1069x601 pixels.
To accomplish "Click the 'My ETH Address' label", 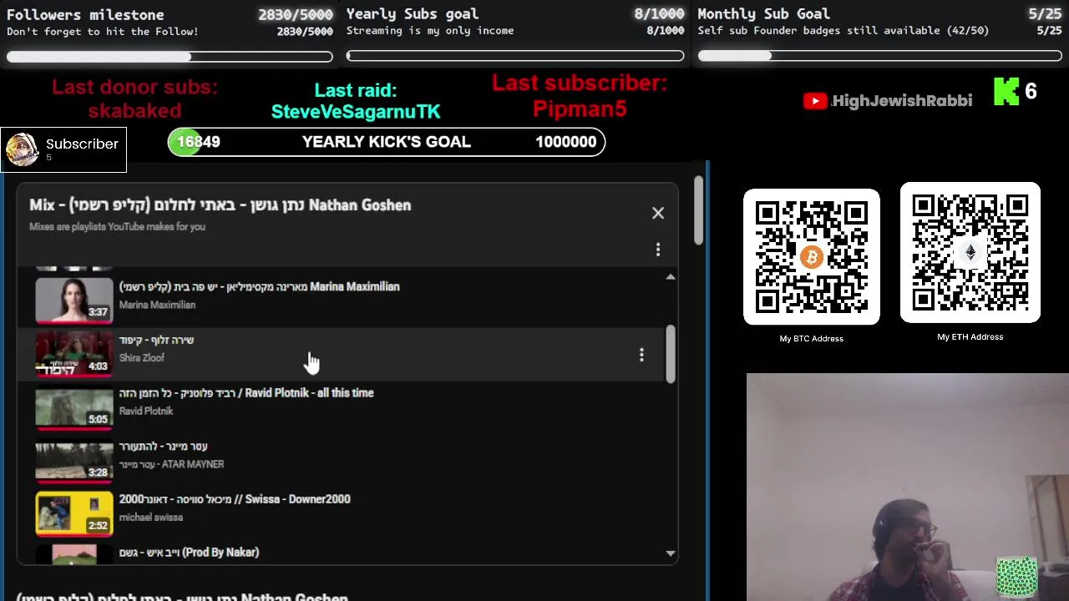I will pyautogui.click(x=970, y=337).
